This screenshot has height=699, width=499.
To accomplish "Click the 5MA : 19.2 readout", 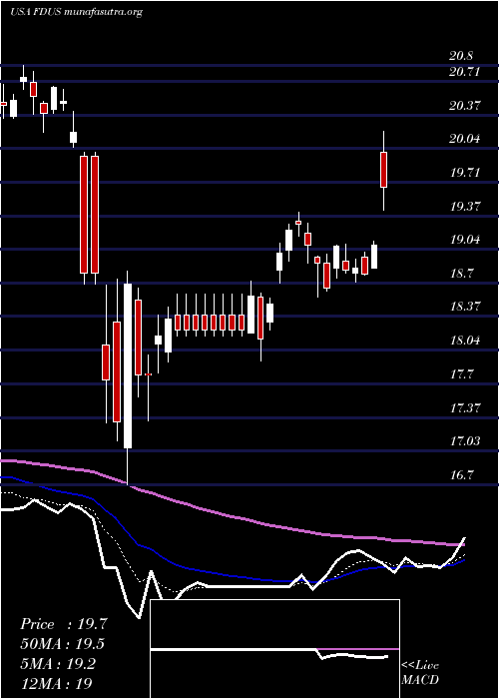I will (59, 664).
